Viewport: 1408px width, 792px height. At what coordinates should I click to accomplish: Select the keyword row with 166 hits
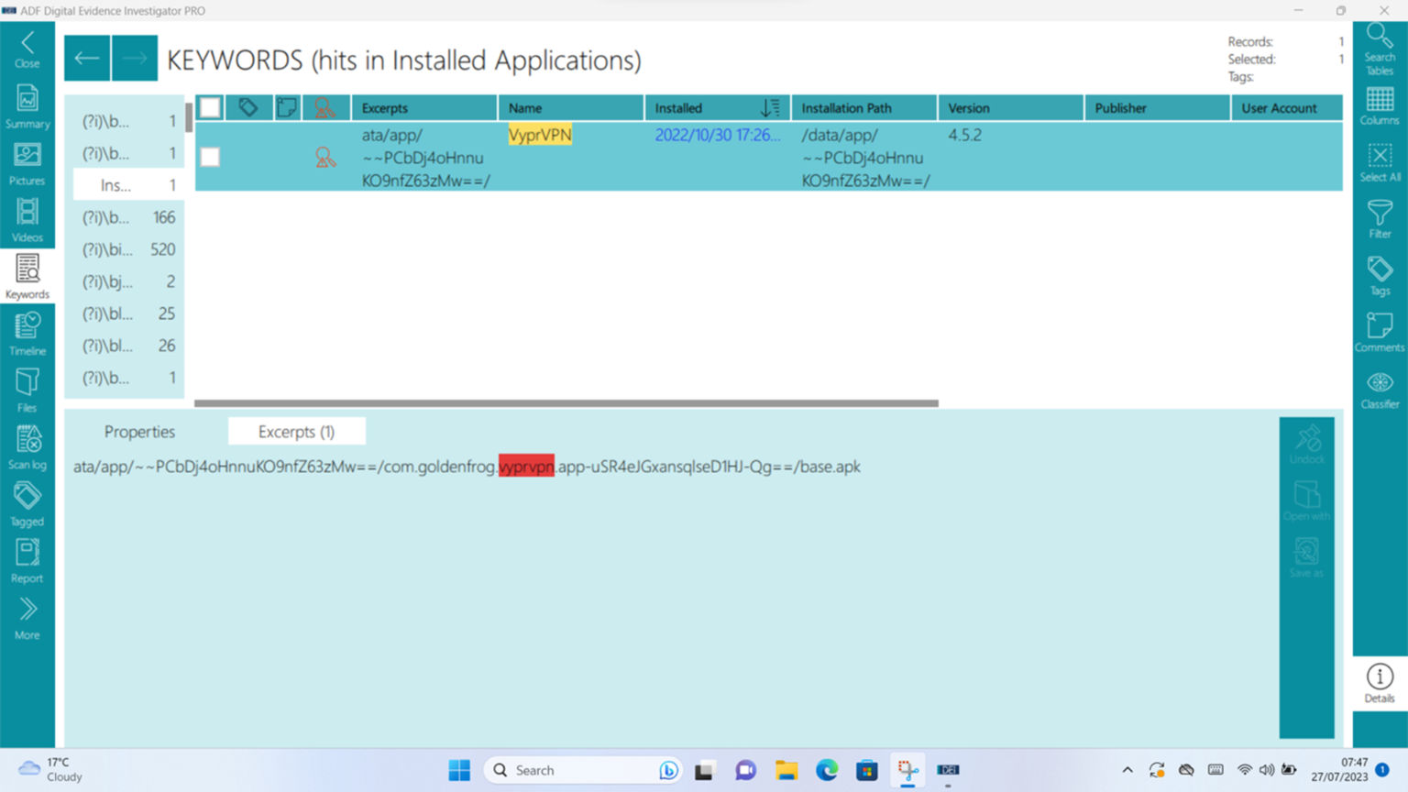pyautogui.click(x=128, y=217)
